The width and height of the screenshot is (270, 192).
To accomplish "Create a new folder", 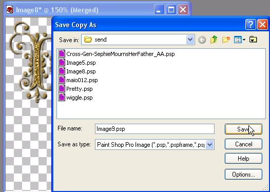I will 226,40.
